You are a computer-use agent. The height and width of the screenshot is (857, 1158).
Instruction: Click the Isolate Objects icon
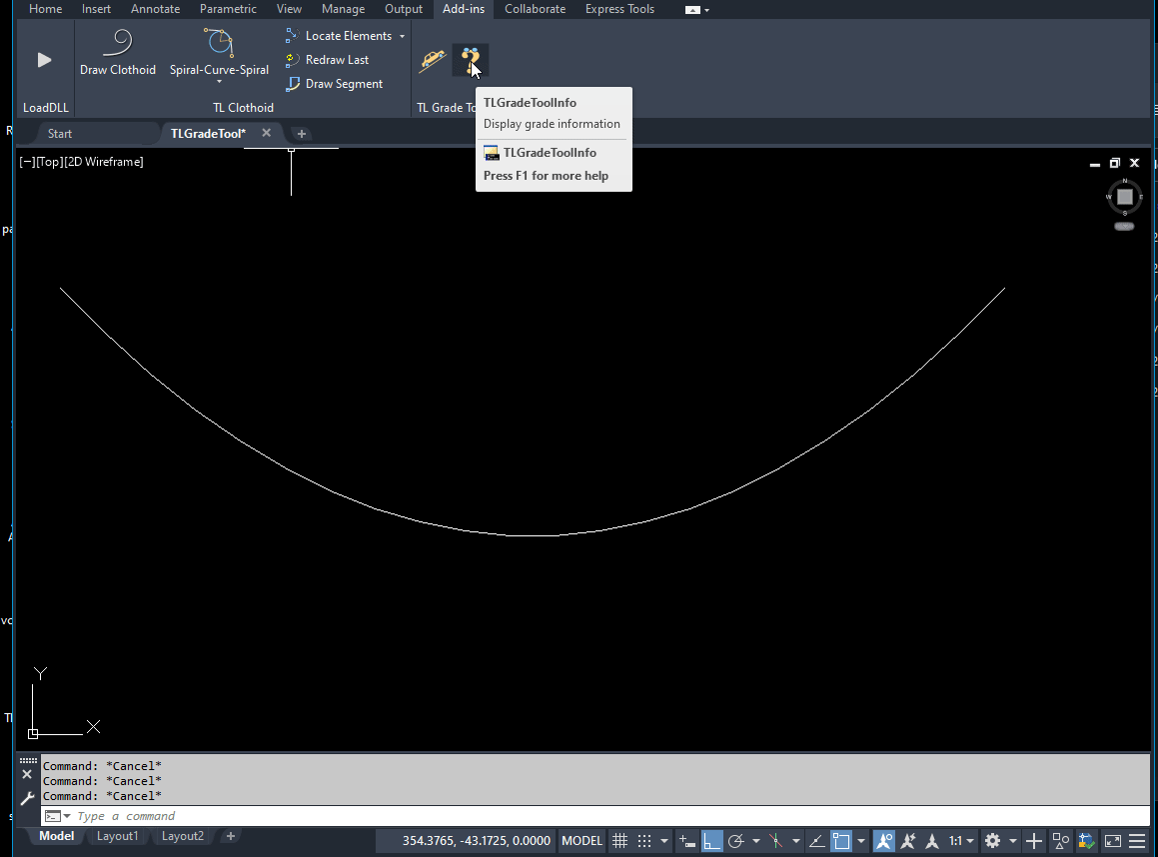point(1060,841)
